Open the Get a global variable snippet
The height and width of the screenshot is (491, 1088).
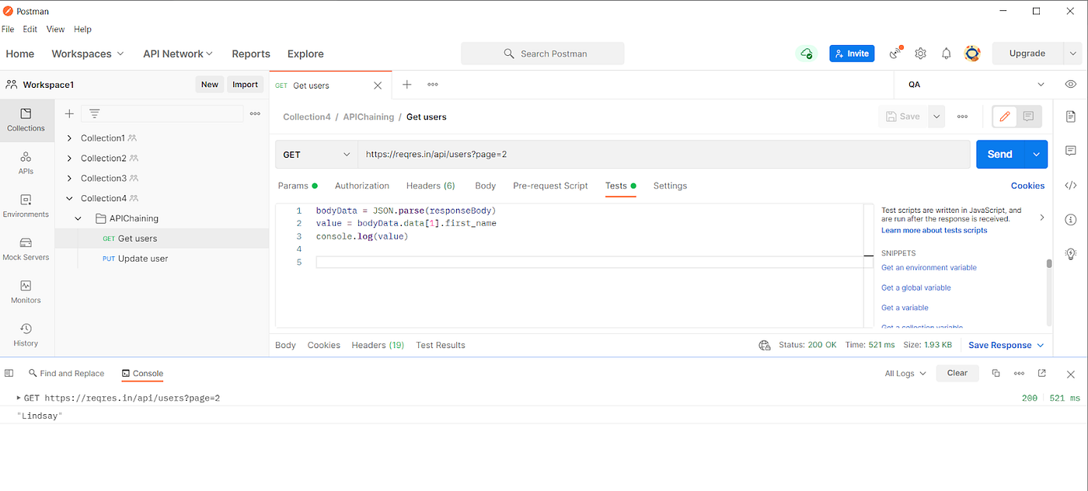click(915, 287)
